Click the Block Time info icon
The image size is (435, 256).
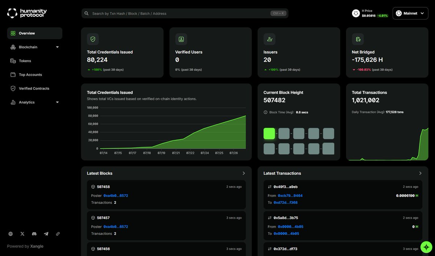[x=265, y=112]
